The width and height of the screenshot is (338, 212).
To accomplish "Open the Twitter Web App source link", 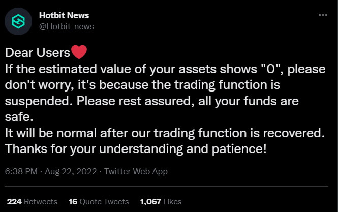I will pyautogui.click(x=136, y=171).
